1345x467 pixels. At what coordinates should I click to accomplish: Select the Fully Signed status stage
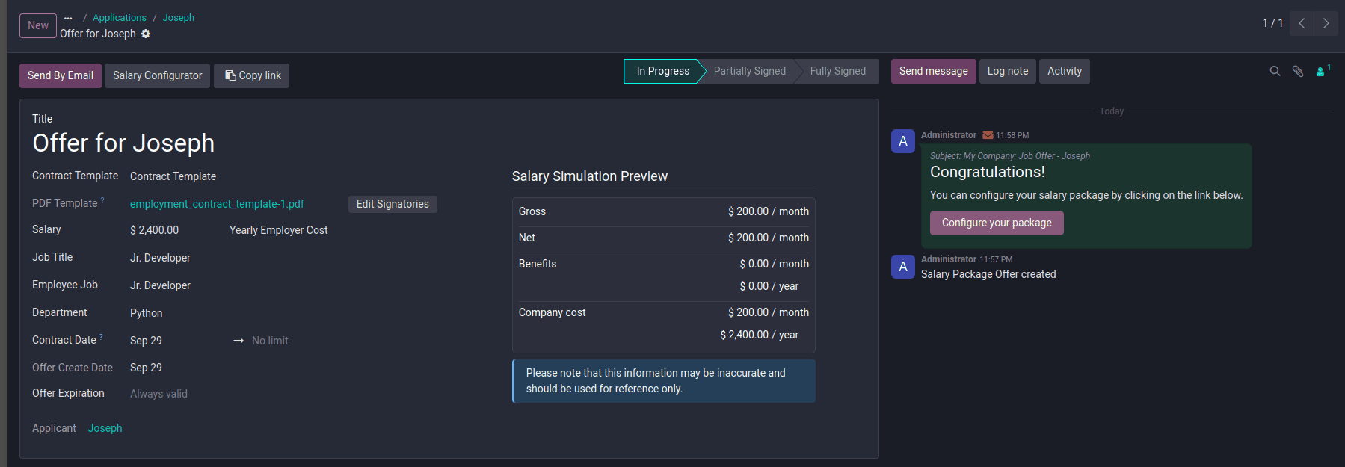(x=837, y=71)
